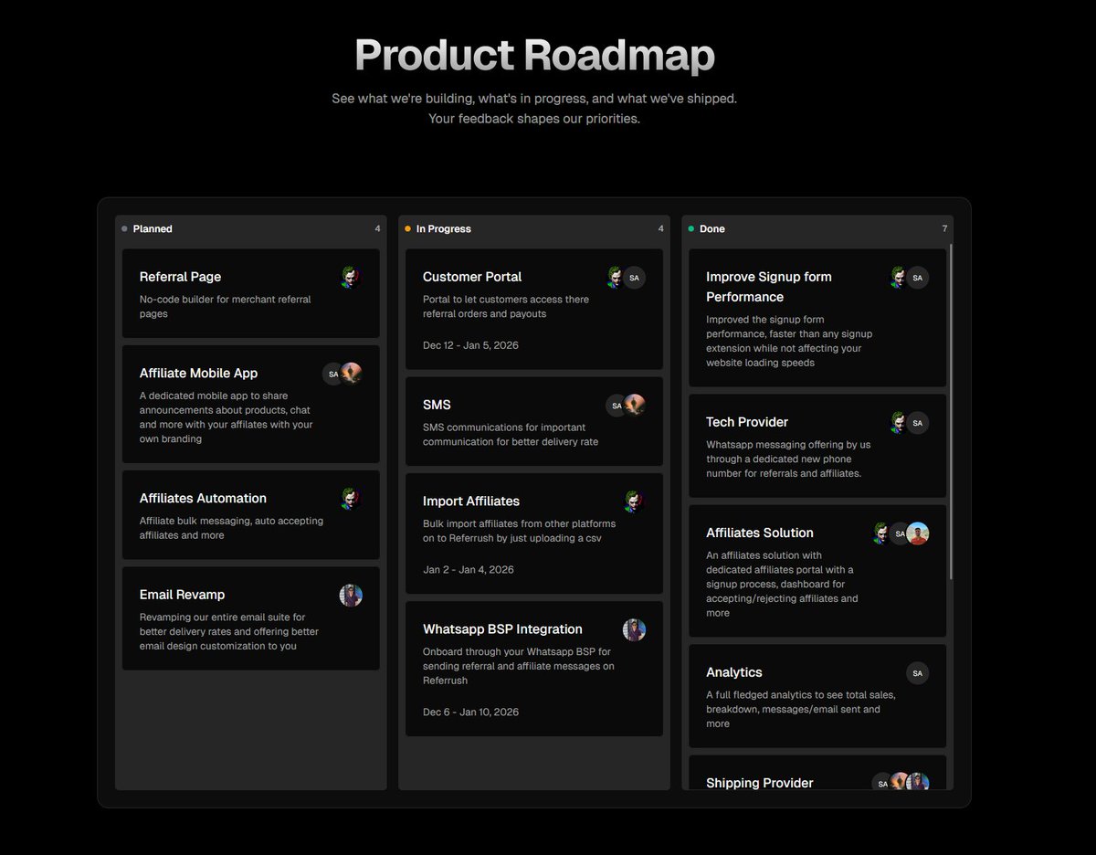This screenshot has width=1096, height=855.
Task: Open the Analytics card title
Action: (x=734, y=672)
